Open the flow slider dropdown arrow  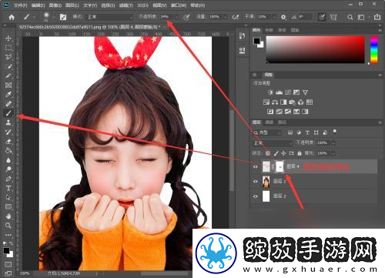tap(225, 17)
